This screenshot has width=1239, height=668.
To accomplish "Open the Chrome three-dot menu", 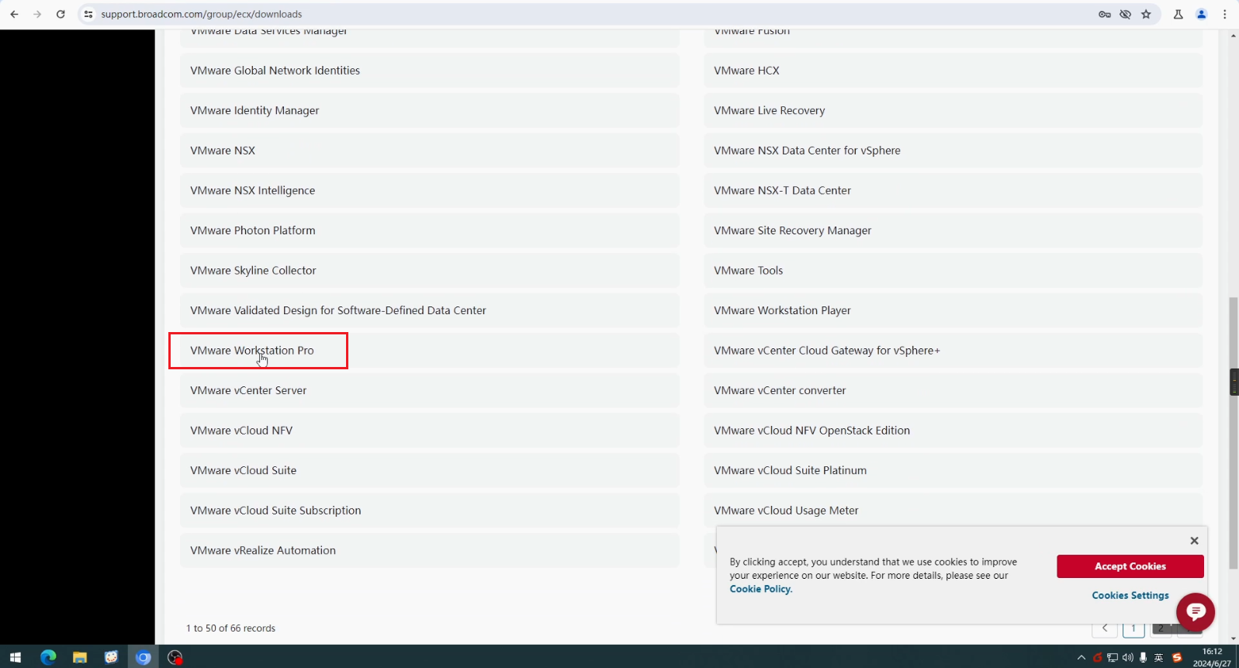I will [x=1225, y=14].
